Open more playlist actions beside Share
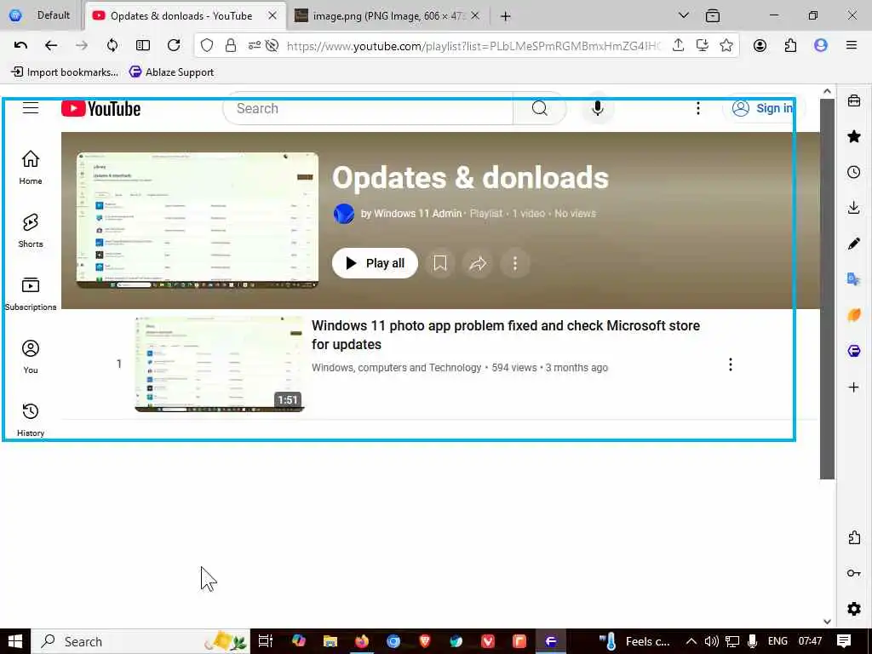872x654 pixels. (x=515, y=263)
